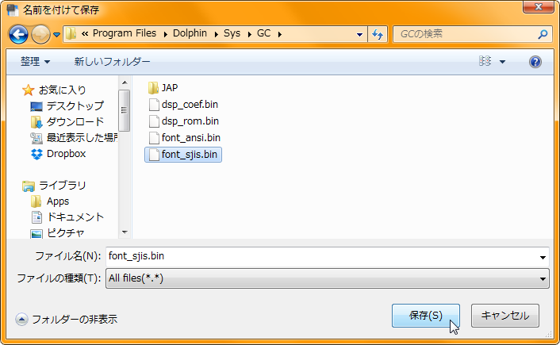Click the JAP folder icon

coord(153,88)
